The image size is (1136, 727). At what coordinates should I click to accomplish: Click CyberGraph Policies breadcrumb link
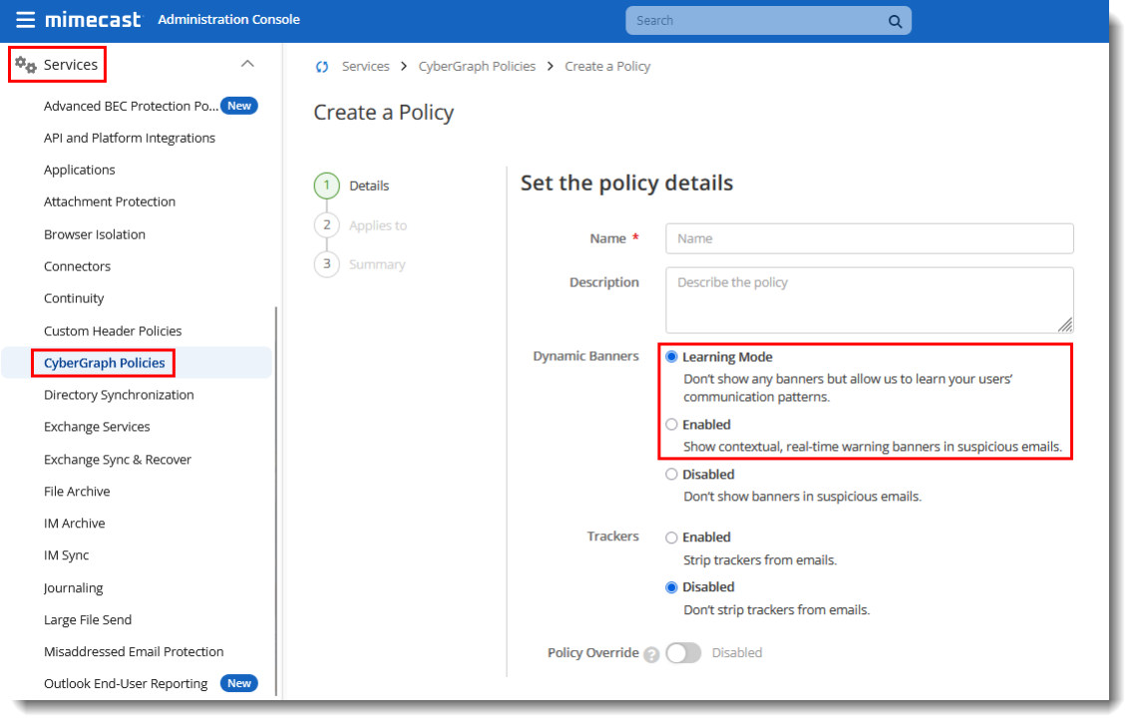[478, 67]
